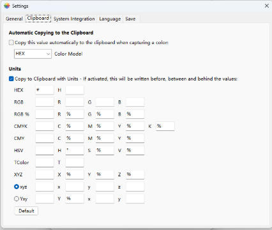Select the Clipboard tab

pyautogui.click(x=38, y=19)
